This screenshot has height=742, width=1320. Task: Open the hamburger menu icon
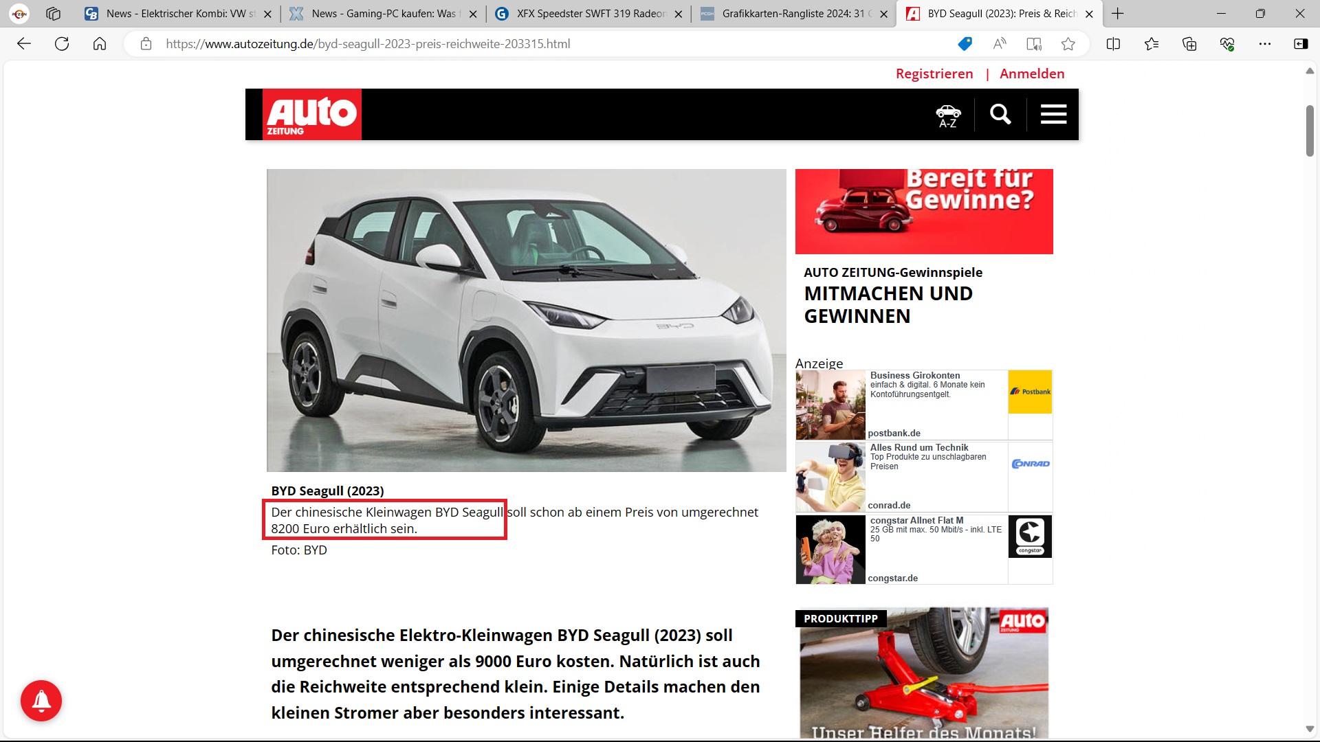tap(1053, 114)
